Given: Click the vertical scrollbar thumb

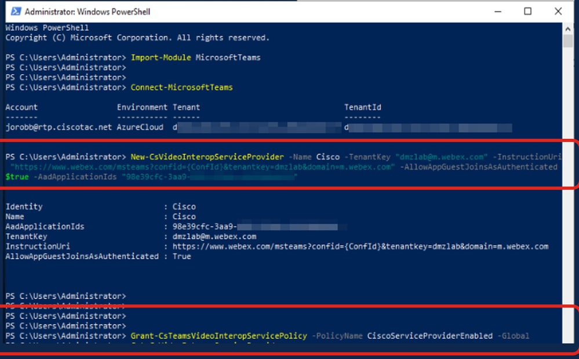Looking at the screenshot, I should click(x=567, y=41).
